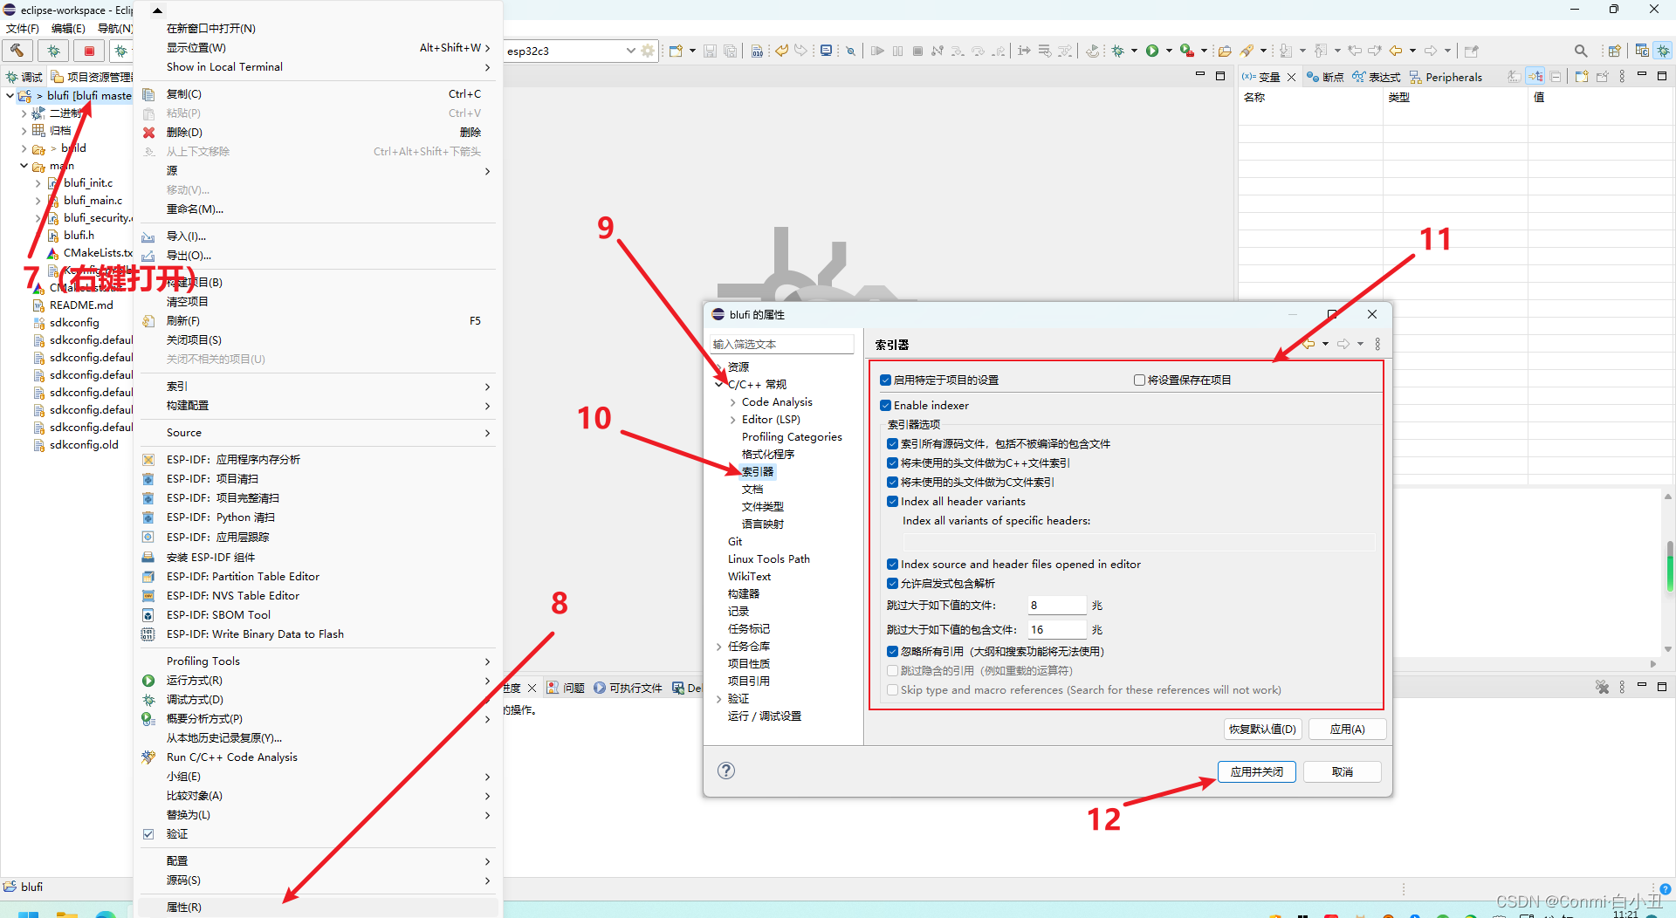The height and width of the screenshot is (918, 1676).
Task: Click the build hammer toolbar icon
Action: pos(17,51)
